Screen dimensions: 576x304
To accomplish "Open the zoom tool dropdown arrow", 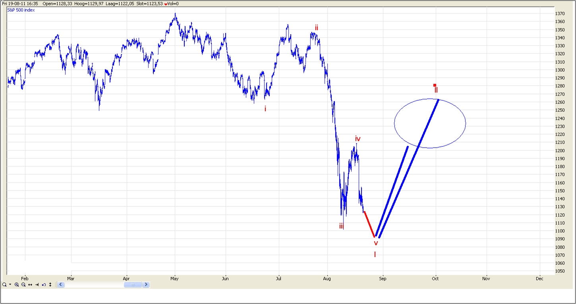I will pyautogui.click(x=10, y=285).
